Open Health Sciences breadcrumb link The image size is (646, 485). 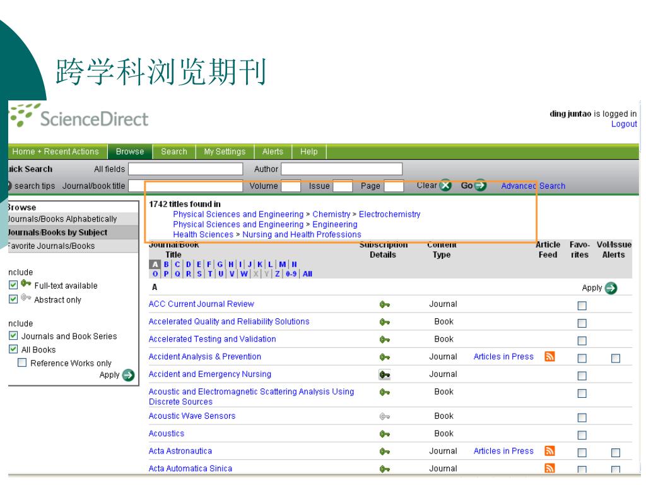click(203, 235)
